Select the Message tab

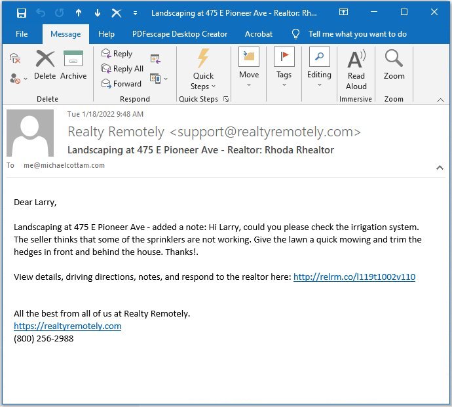point(66,34)
